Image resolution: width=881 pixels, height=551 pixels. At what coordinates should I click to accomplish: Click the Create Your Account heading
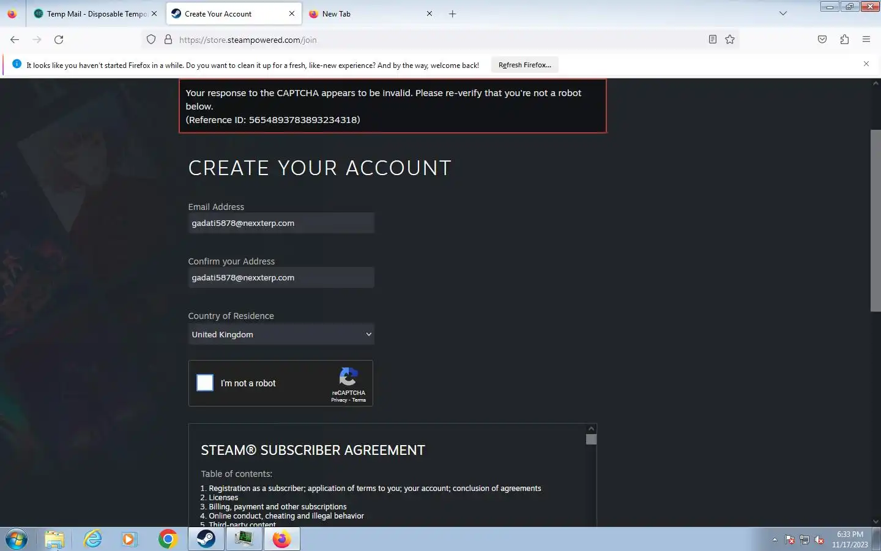click(x=319, y=168)
